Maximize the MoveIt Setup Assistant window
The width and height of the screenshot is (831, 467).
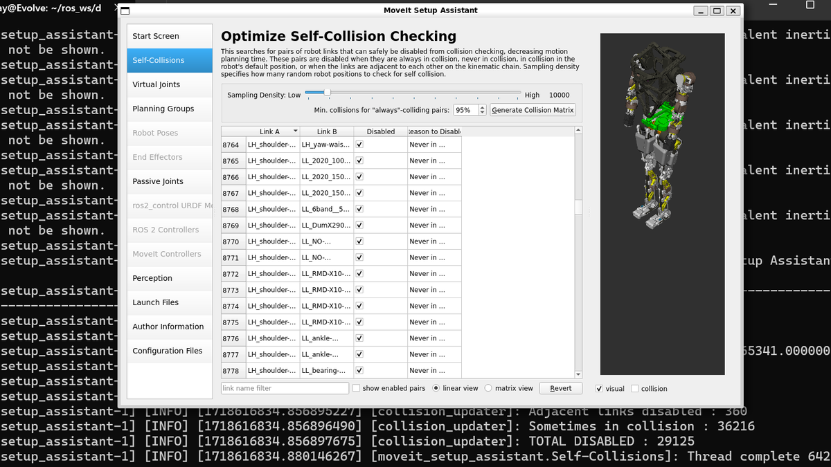point(717,10)
